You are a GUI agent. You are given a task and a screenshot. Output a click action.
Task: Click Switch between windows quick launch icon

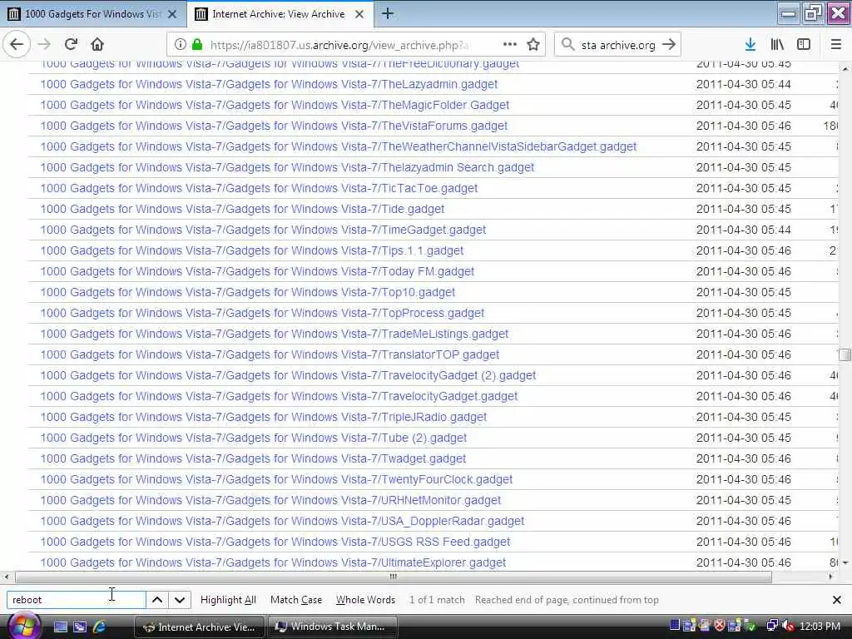(80, 627)
